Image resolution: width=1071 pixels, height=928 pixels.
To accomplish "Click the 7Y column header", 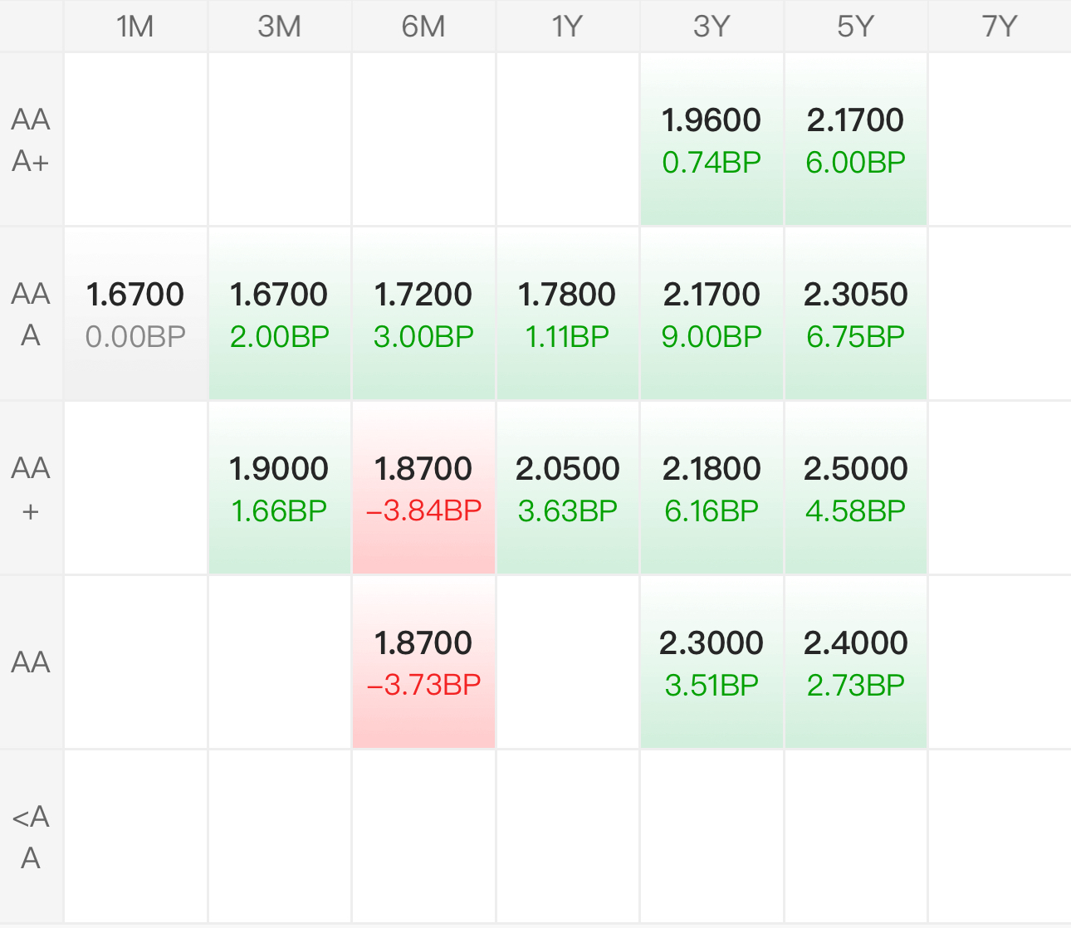I will (1000, 27).
